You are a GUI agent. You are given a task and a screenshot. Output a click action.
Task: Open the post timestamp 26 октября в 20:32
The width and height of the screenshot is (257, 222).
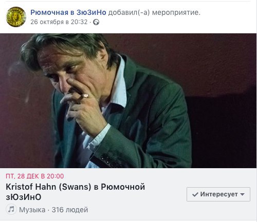click(x=59, y=22)
